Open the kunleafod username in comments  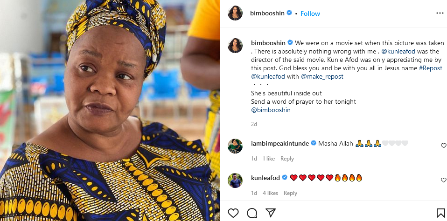(x=265, y=178)
